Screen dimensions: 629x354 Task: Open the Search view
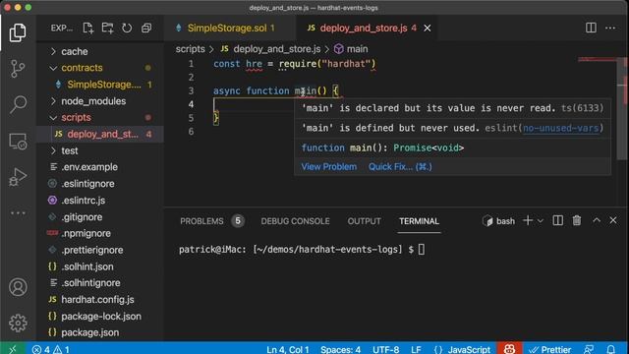click(18, 104)
